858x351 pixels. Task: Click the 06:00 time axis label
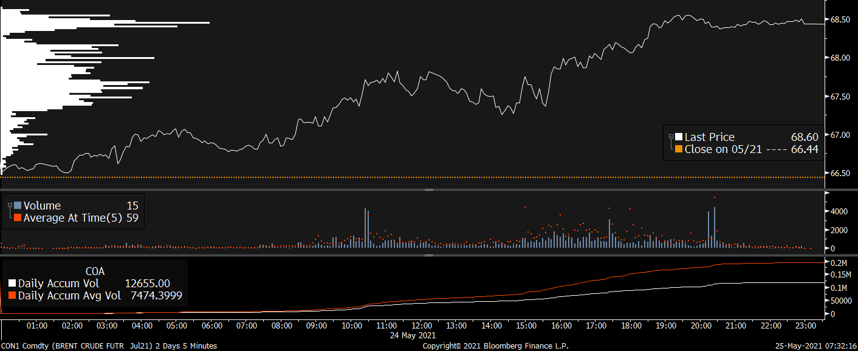point(212,325)
